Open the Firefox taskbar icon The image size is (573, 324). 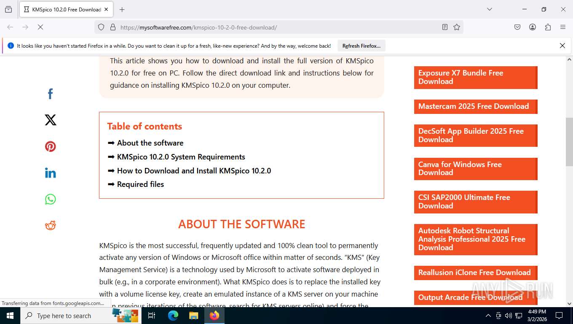click(214, 316)
